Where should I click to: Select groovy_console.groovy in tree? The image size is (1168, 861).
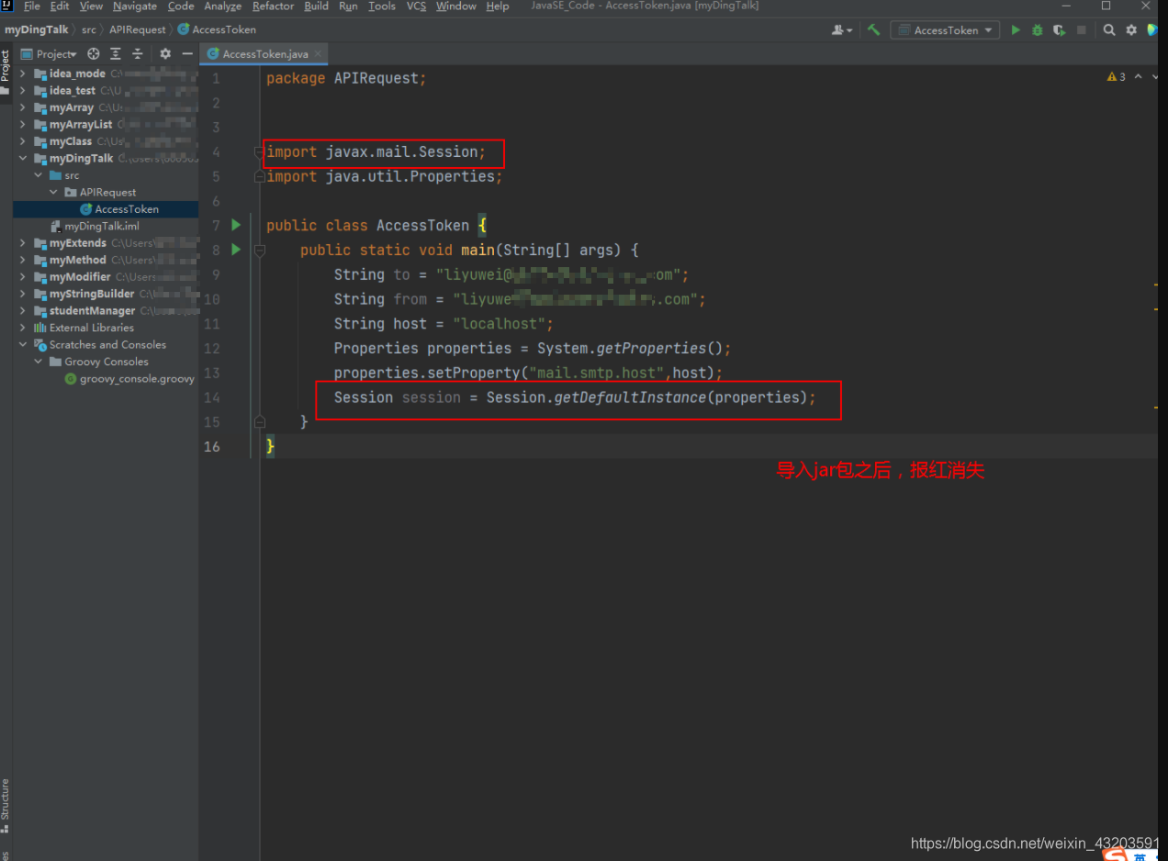click(106, 378)
